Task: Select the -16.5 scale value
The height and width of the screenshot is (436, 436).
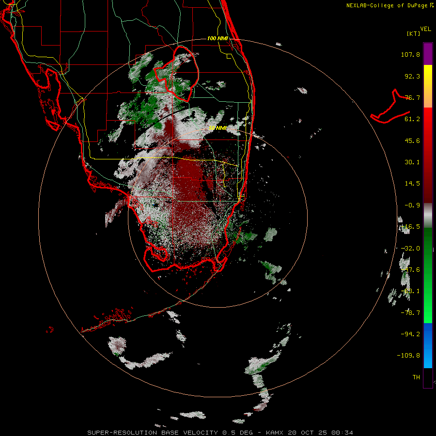Action: pos(410,227)
